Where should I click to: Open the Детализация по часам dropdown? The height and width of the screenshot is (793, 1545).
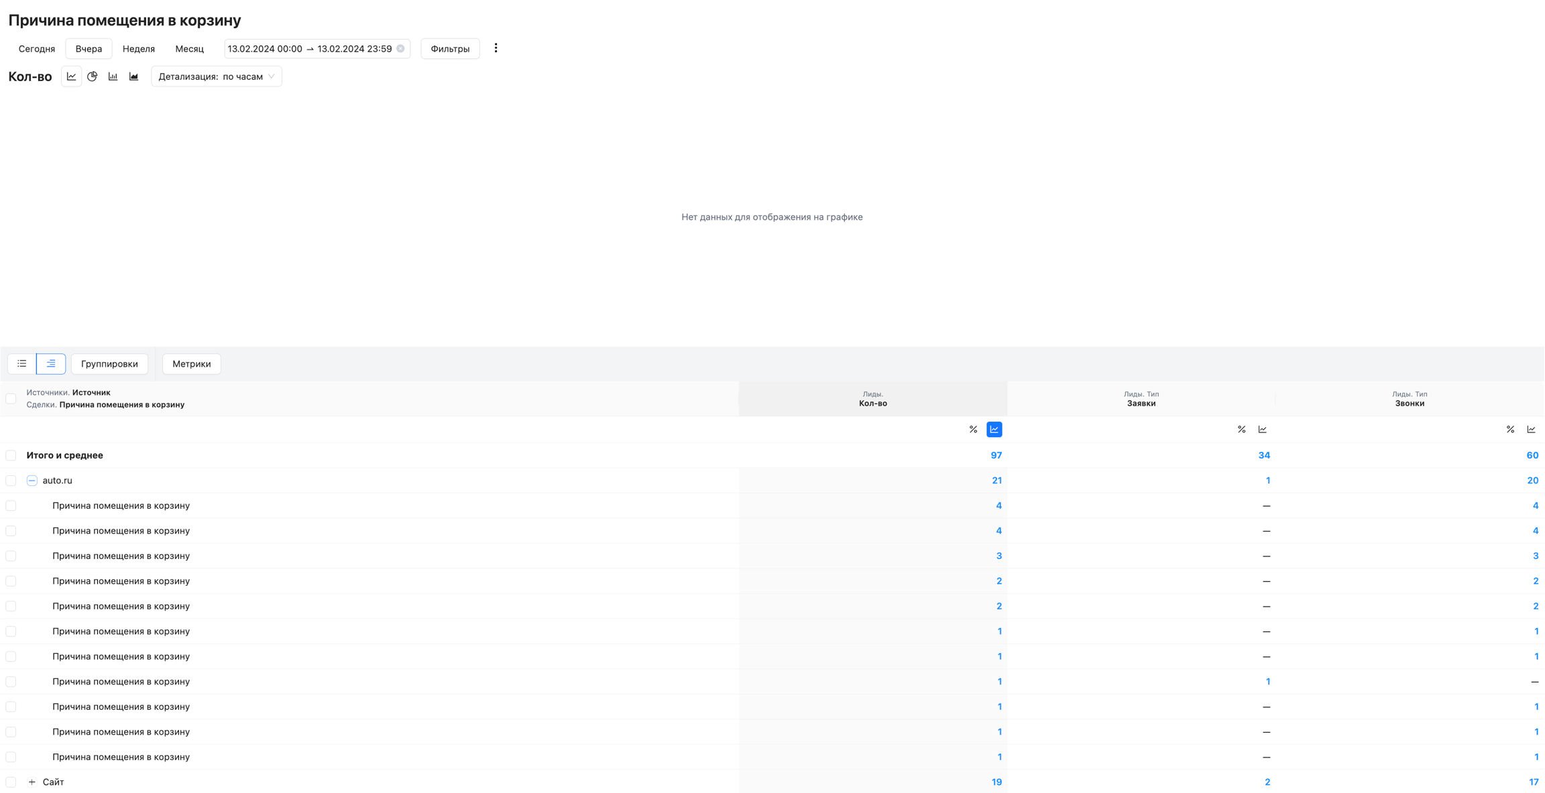tap(216, 76)
